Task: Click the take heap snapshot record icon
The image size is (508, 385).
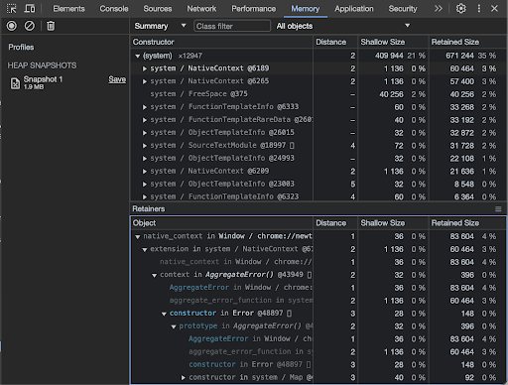Action: pos(12,26)
